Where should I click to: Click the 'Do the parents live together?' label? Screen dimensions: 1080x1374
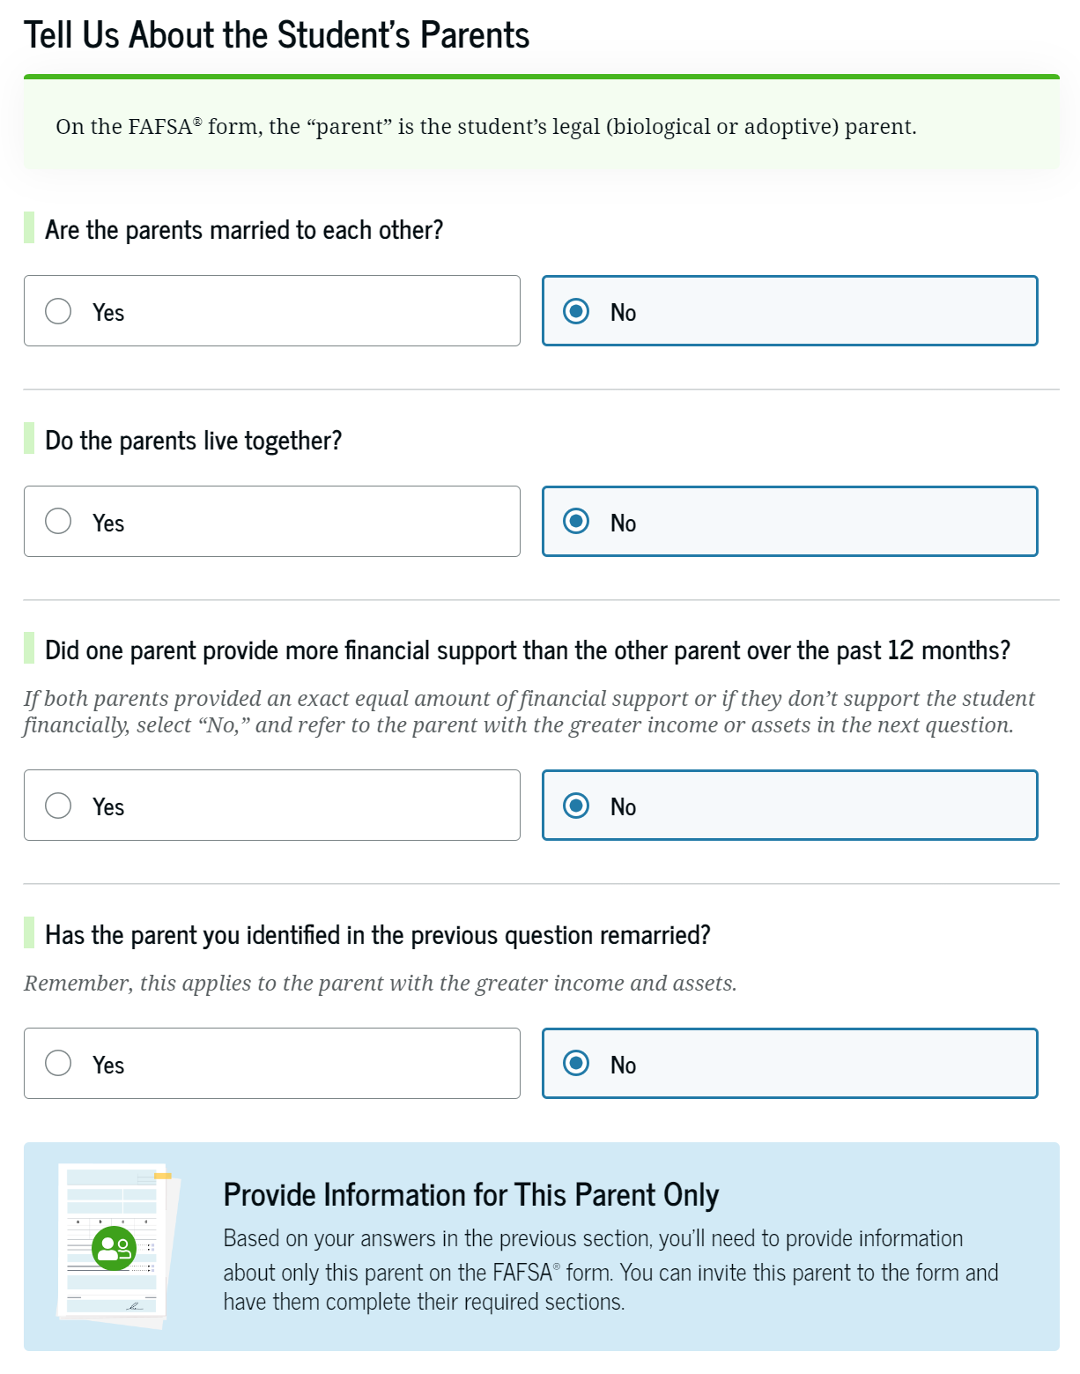tap(194, 441)
